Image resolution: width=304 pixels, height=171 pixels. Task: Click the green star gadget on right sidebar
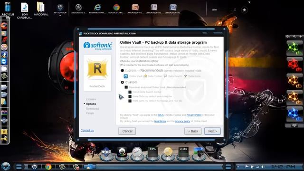294,48
